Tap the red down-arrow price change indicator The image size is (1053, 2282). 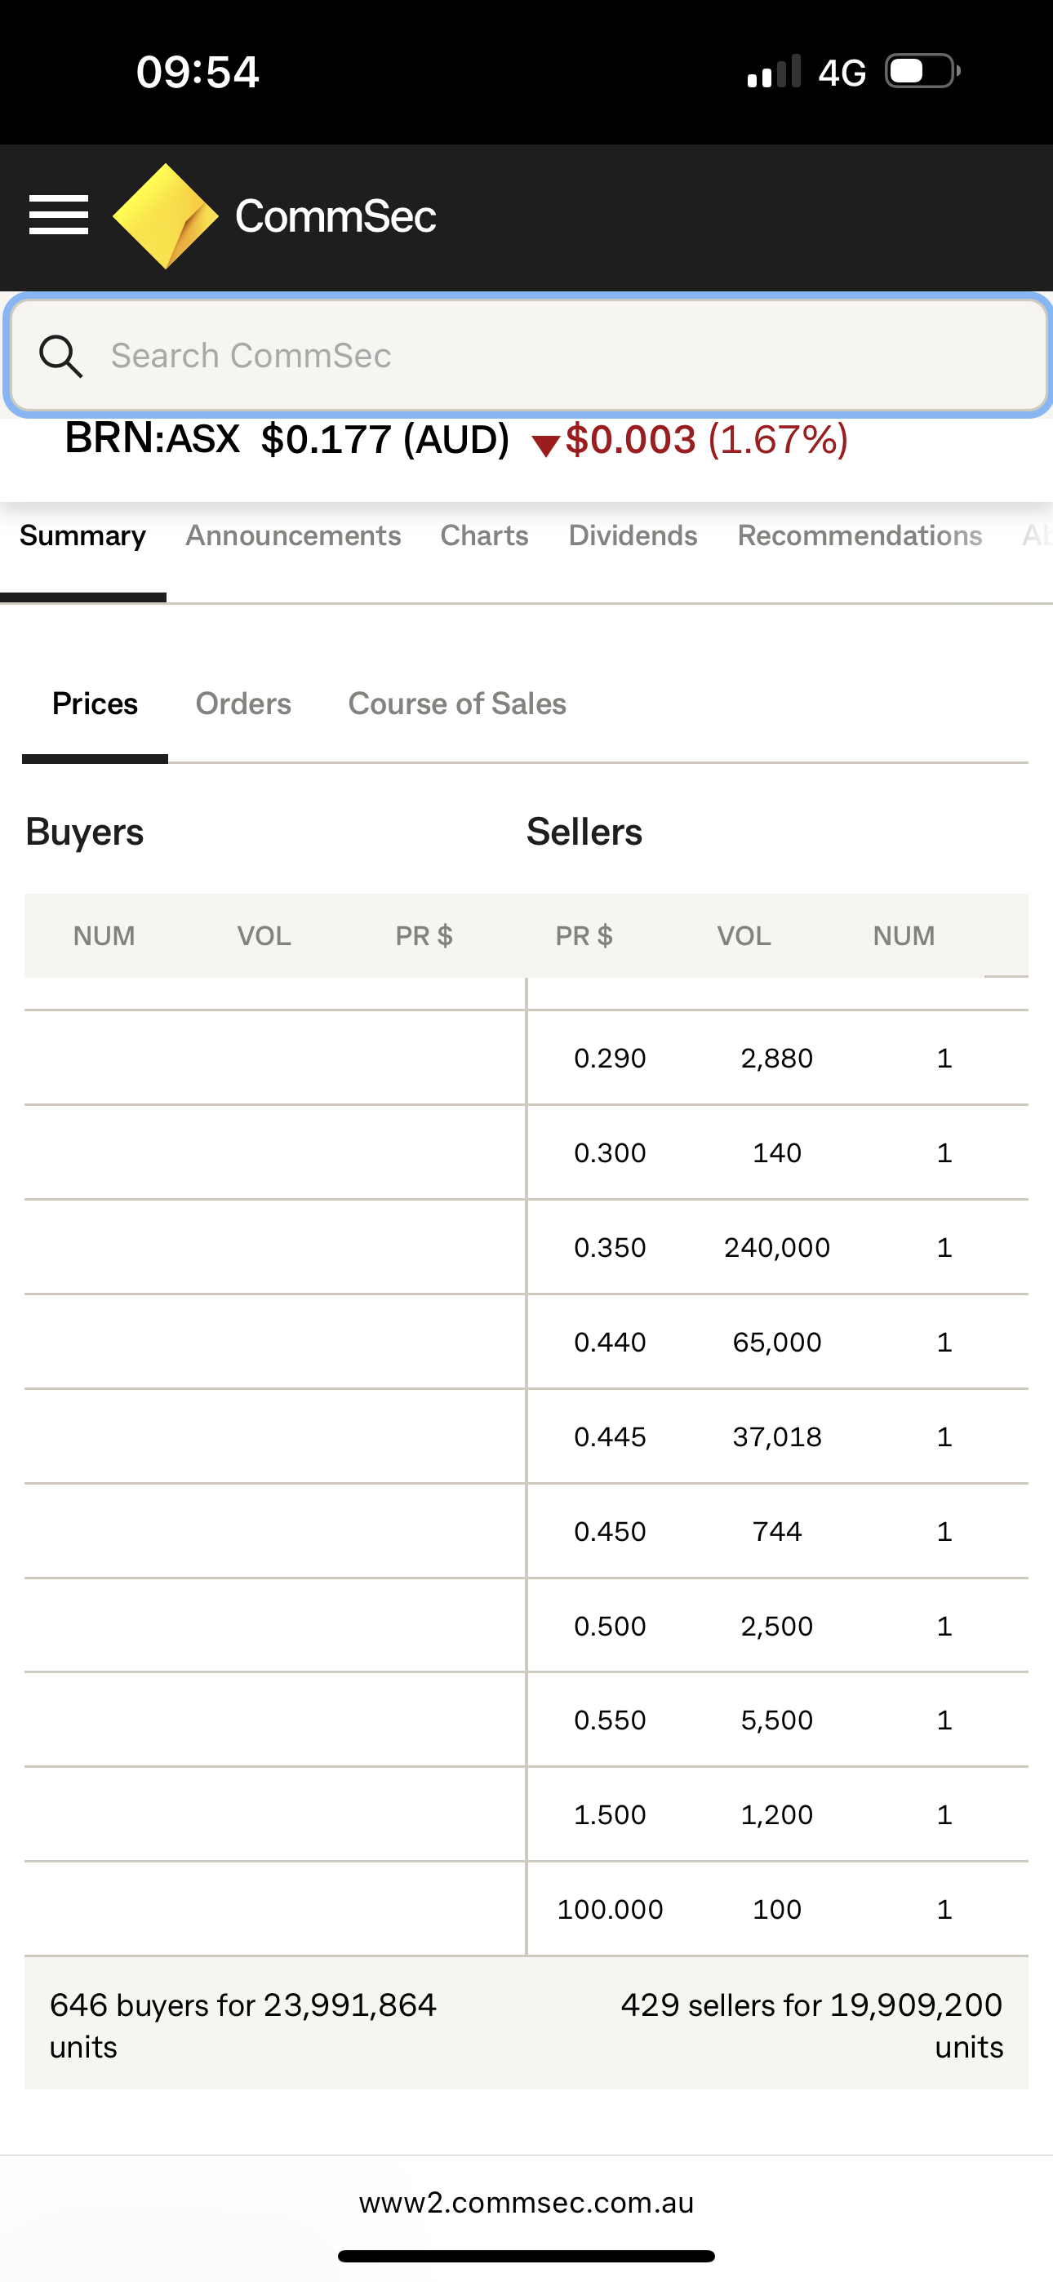click(545, 444)
